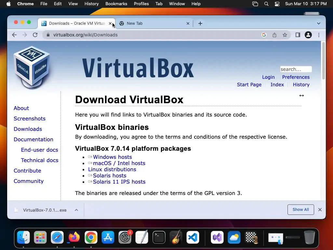333x250 pixels.
Task: Open the Preferences link
Action: click(x=296, y=77)
